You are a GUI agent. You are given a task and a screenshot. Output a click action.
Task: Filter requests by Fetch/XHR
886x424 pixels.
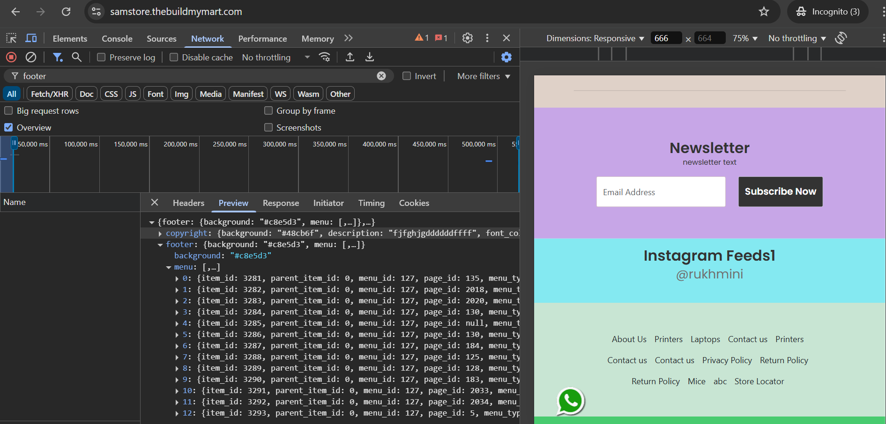pos(50,94)
